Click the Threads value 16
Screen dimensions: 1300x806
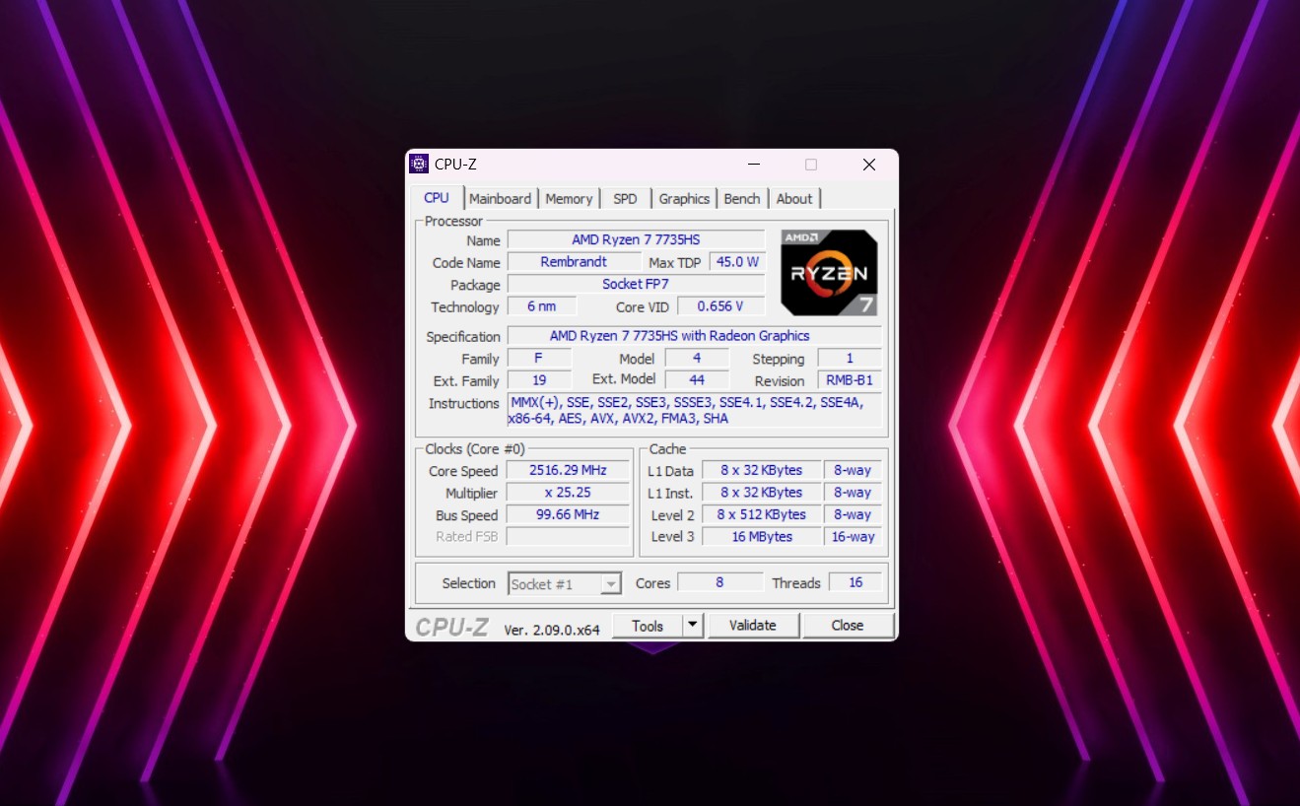point(855,582)
